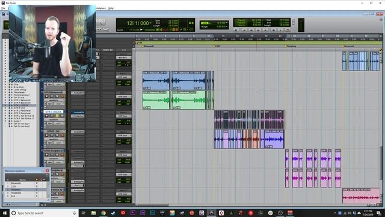Toggle input monitoring on GTR R LOG

click(52, 135)
